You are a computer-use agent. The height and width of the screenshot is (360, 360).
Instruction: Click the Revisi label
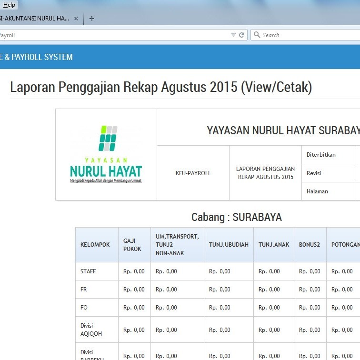tap(314, 173)
